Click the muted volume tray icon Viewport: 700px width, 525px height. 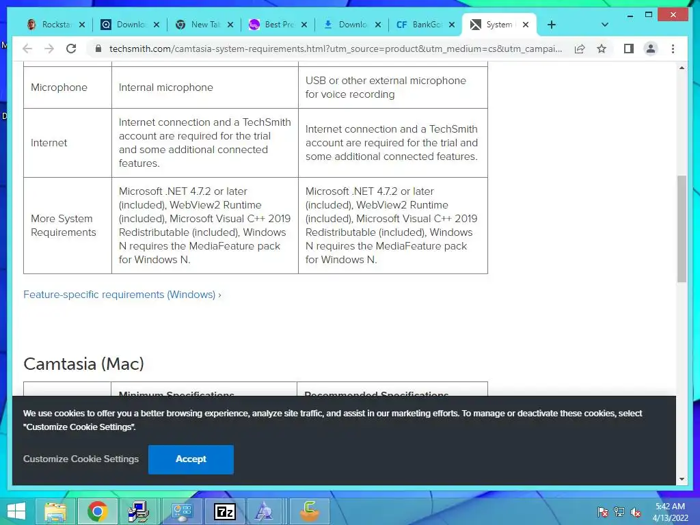[636, 511]
